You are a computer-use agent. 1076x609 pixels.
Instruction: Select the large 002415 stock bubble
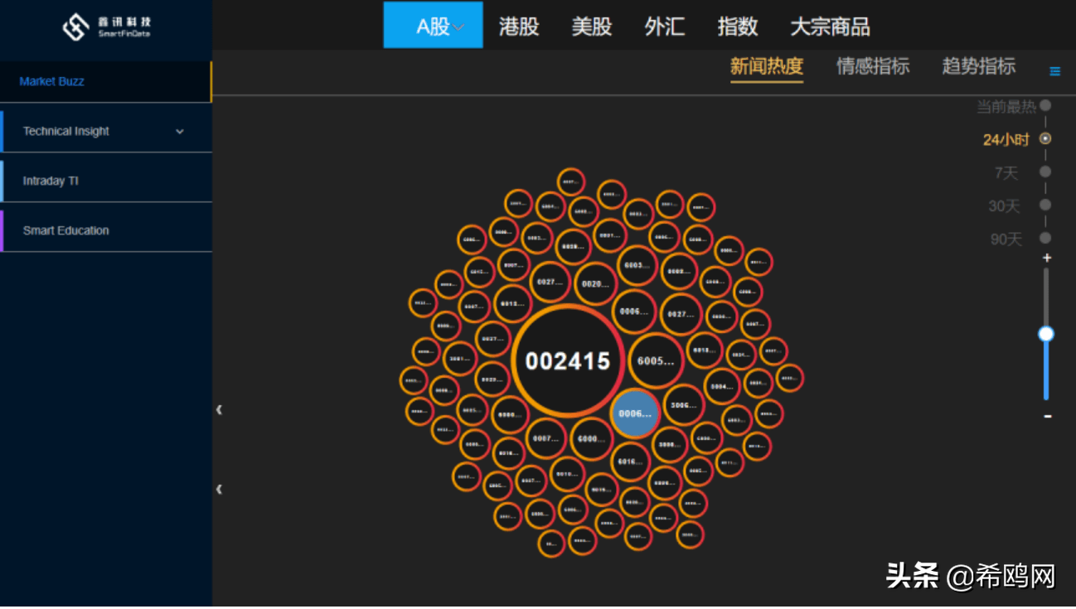click(x=568, y=360)
